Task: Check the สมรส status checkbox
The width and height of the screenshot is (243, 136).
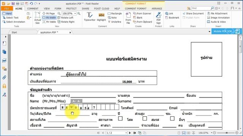Action: click(145, 118)
